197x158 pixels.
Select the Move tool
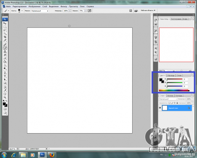(5, 23)
